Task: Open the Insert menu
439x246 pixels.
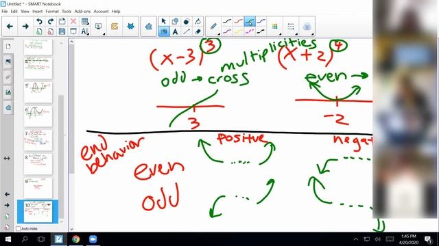Action: (37, 12)
